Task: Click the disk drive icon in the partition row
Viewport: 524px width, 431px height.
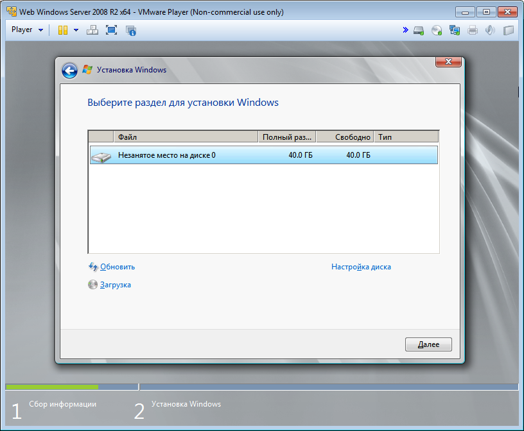Action: 101,156
